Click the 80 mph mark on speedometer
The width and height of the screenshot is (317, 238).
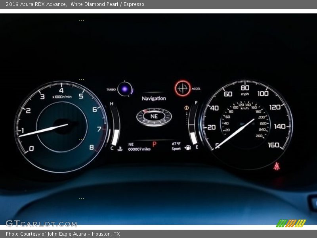tap(245, 88)
